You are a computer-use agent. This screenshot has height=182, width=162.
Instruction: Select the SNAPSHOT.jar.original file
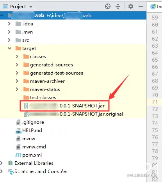click(x=73, y=114)
